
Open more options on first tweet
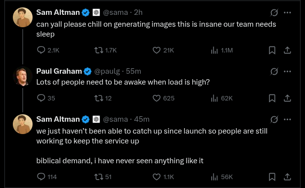point(287,13)
